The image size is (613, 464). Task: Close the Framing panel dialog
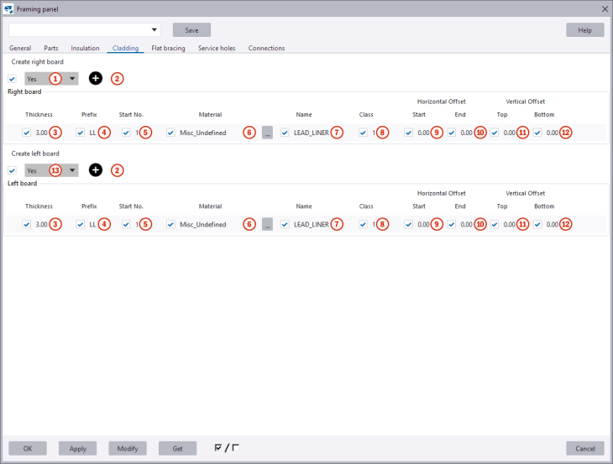[605, 8]
